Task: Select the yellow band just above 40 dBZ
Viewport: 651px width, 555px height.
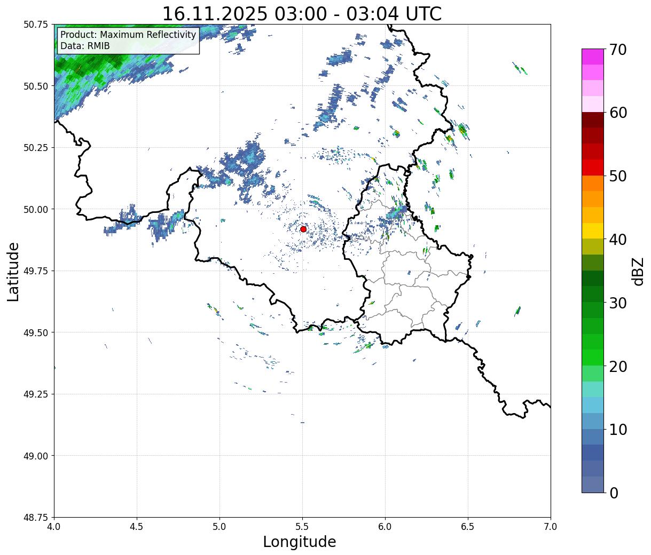Action: point(593,231)
